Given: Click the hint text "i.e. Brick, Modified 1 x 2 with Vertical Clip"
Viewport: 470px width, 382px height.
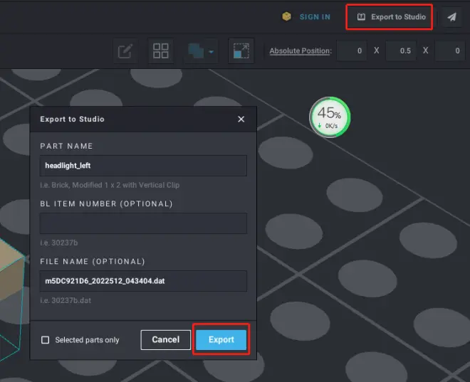Looking at the screenshot, I should [x=110, y=185].
